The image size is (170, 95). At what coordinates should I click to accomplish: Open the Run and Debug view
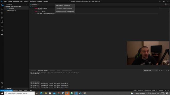click(2, 17)
